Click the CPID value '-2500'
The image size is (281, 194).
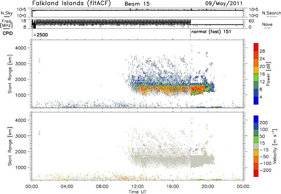41,35
